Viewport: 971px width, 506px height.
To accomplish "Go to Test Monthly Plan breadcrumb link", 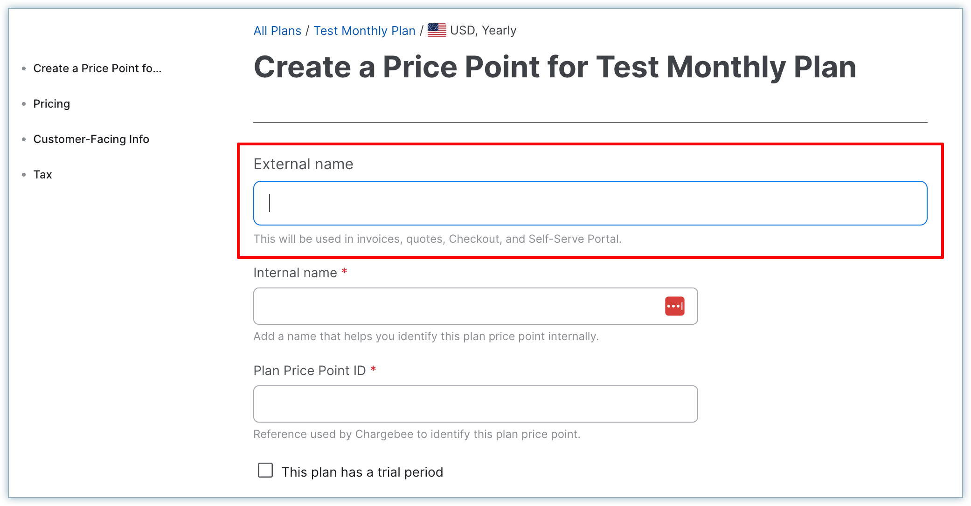I will click(364, 31).
